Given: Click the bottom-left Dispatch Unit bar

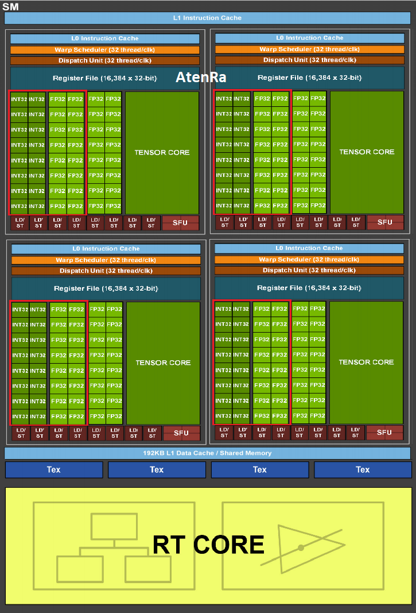Looking at the screenshot, I should [x=106, y=271].
